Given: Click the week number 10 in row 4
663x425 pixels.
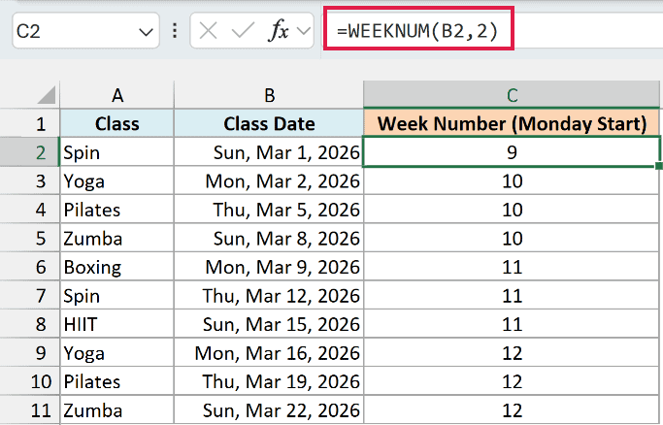Looking at the screenshot, I should 512,210.
